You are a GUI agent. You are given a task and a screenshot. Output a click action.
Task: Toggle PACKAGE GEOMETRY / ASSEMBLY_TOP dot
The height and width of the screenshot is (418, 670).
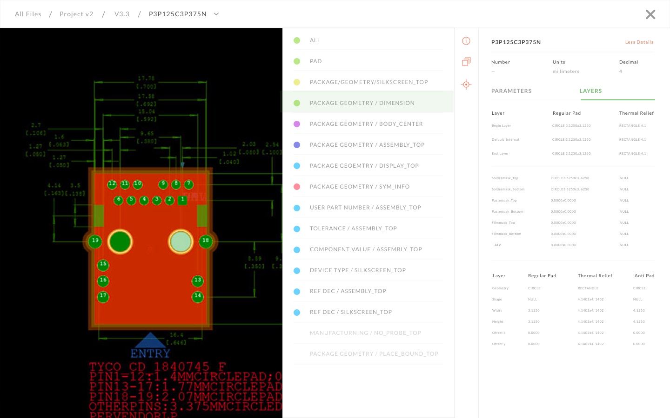[297, 145]
